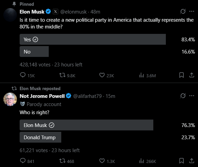Image resolution: width=198 pixels, height=167 pixels.
Task: Open the X affiliation badge next to Elon Musk
Action: click(56, 12)
